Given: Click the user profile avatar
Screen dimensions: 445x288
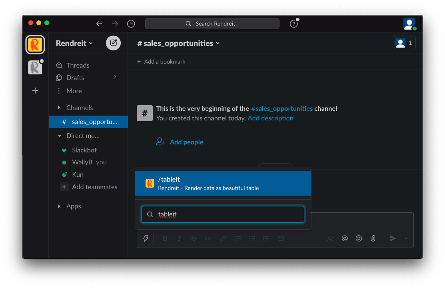Looking at the screenshot, I should tap(409, 24).
